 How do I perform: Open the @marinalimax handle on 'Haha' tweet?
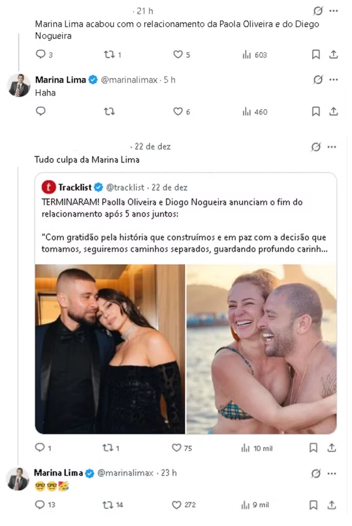tap(130, 80)
